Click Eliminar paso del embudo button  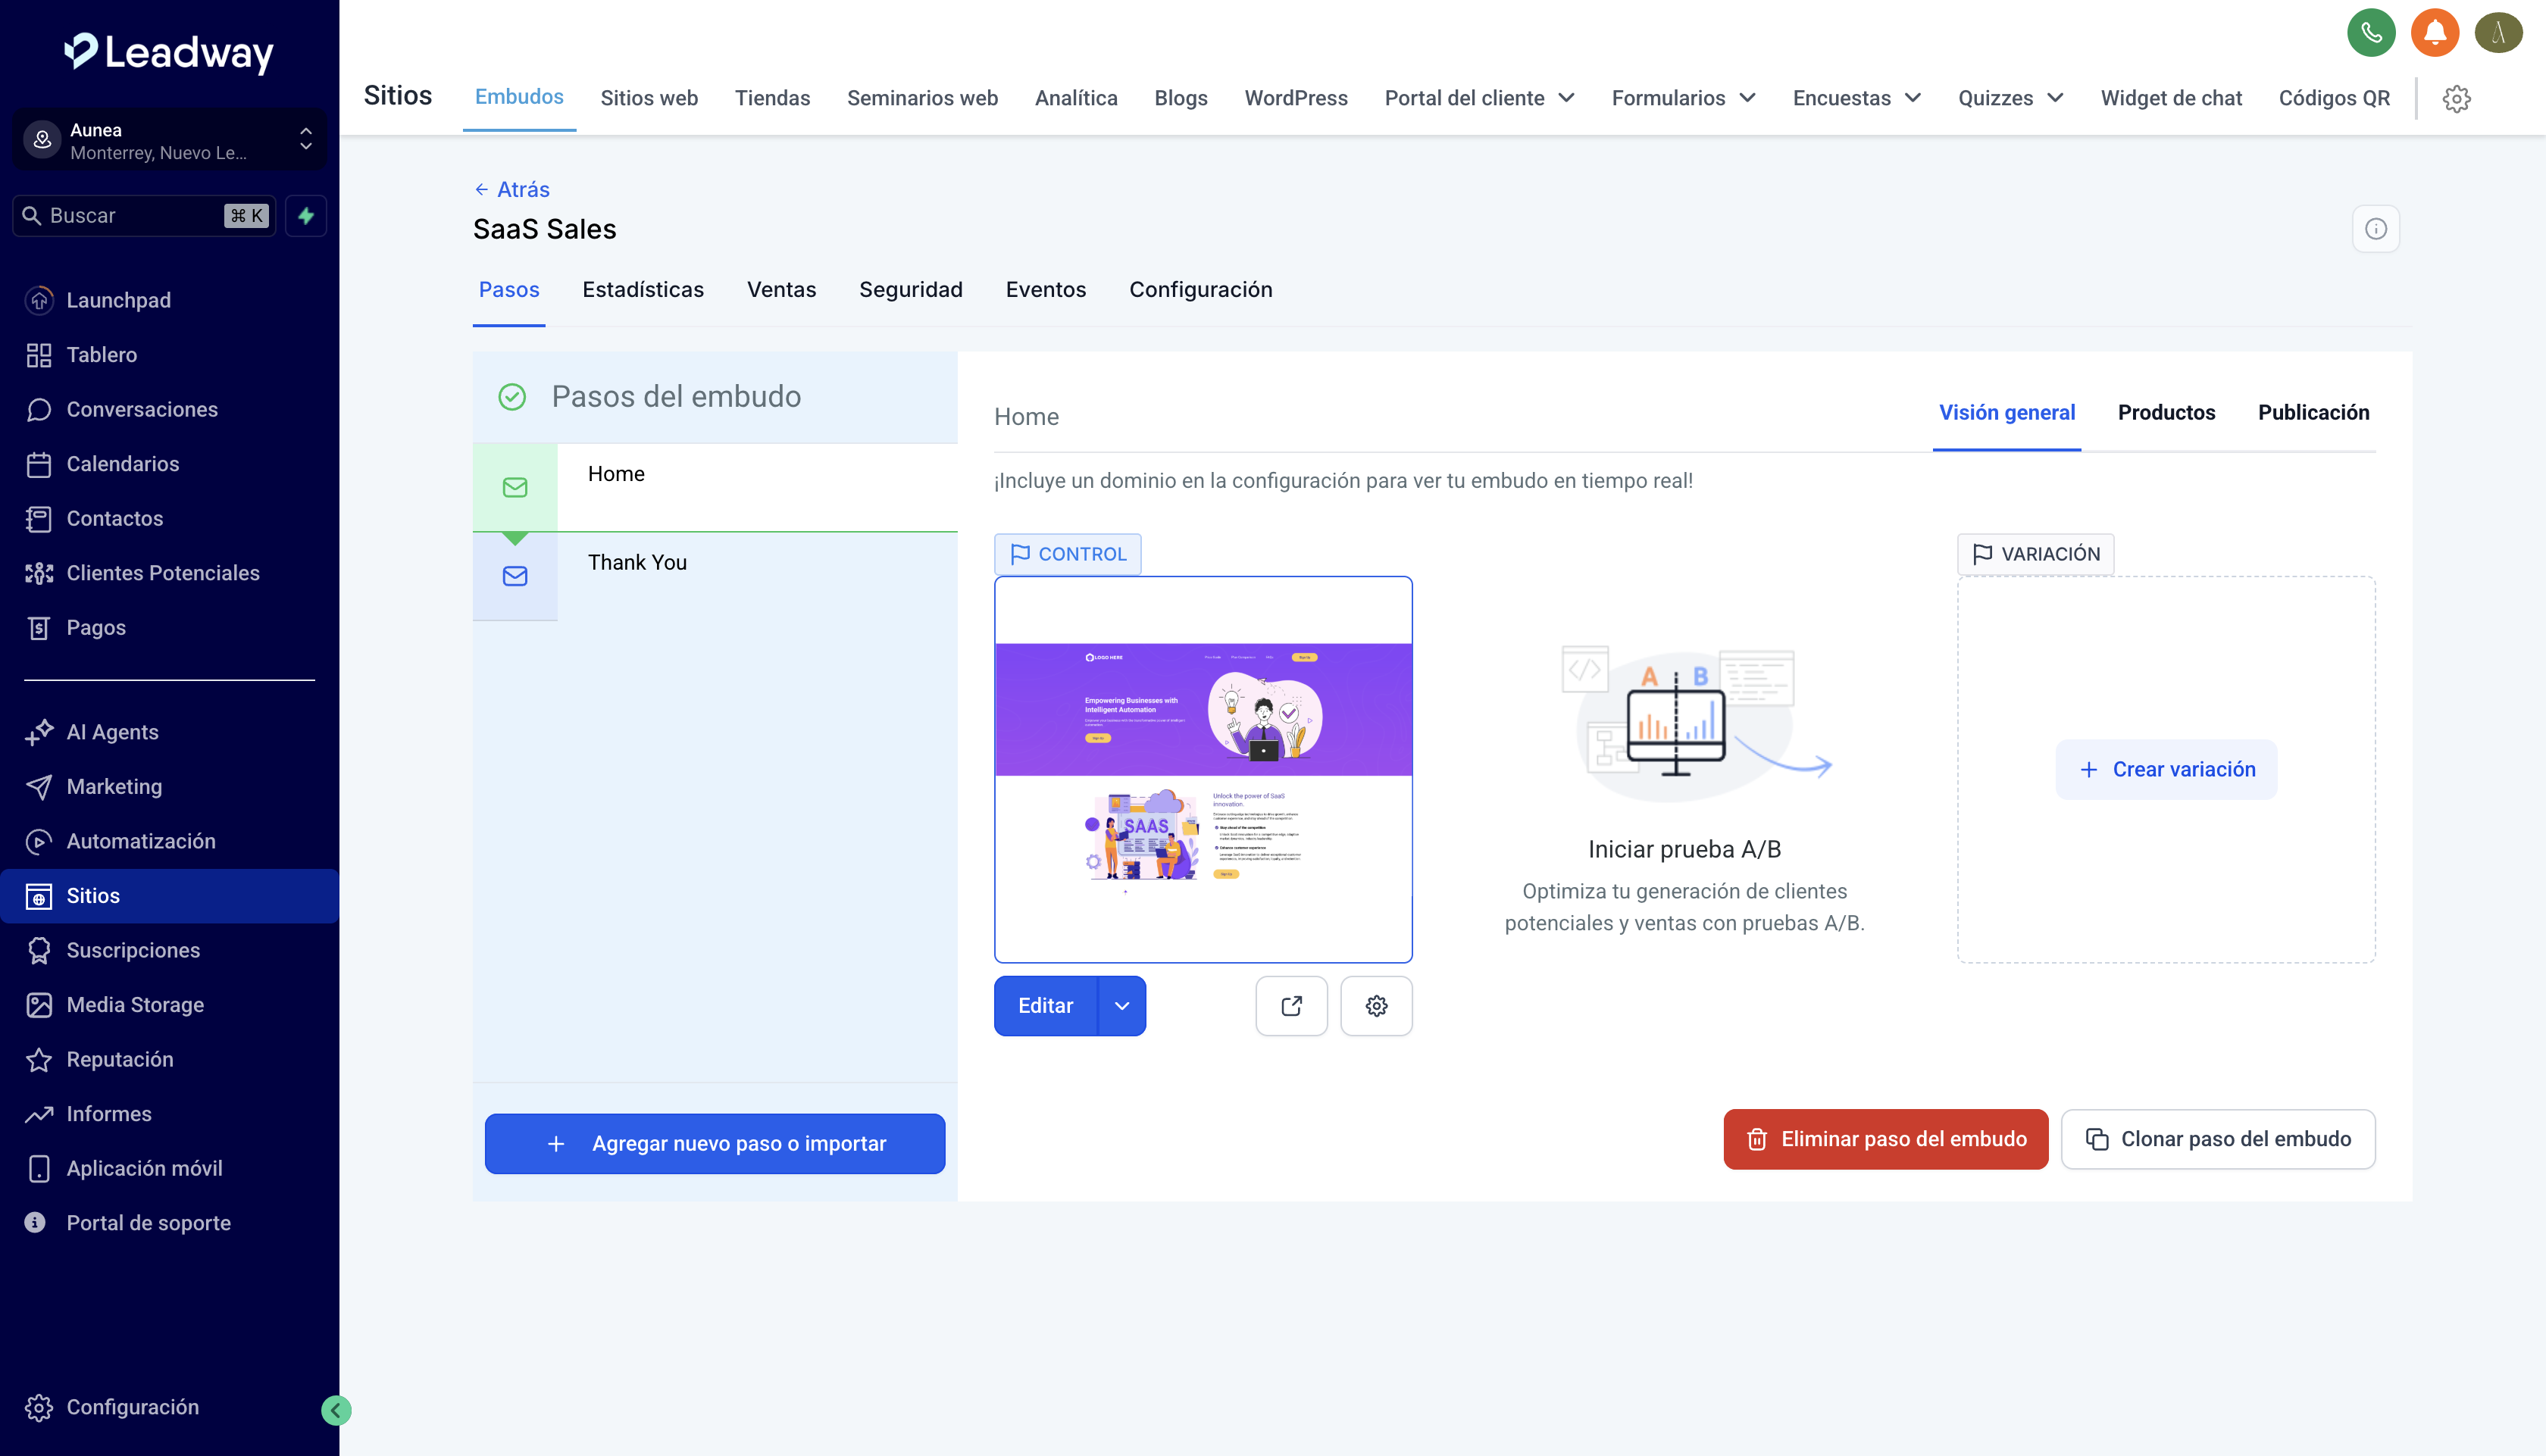(x=1885, y=1138)
